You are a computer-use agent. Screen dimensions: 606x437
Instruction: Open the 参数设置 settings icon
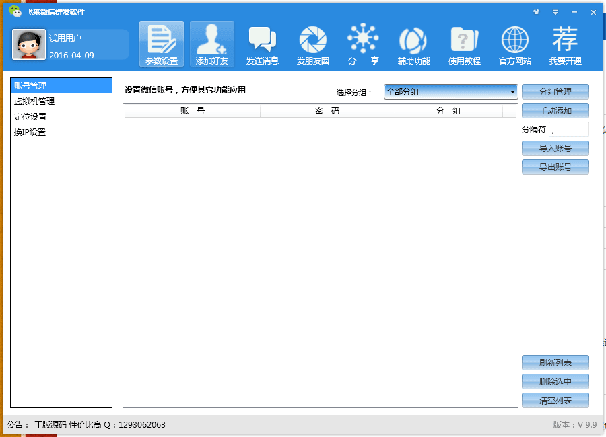(162, 44)
